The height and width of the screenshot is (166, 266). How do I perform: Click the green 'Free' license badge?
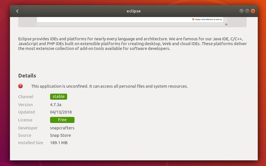coord(62,120)
